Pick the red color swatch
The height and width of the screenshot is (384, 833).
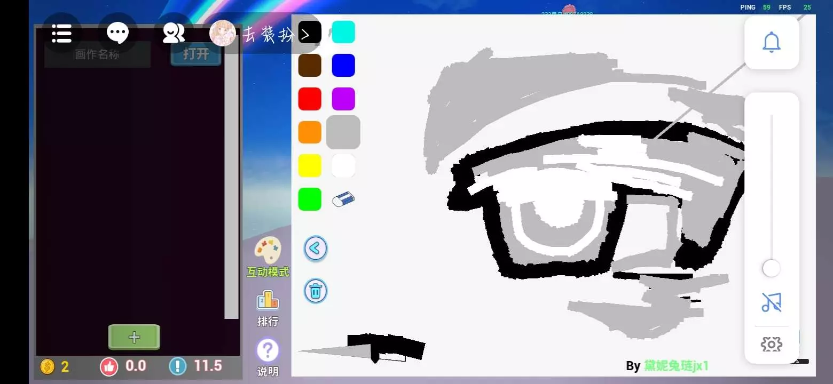click(310, 99)
